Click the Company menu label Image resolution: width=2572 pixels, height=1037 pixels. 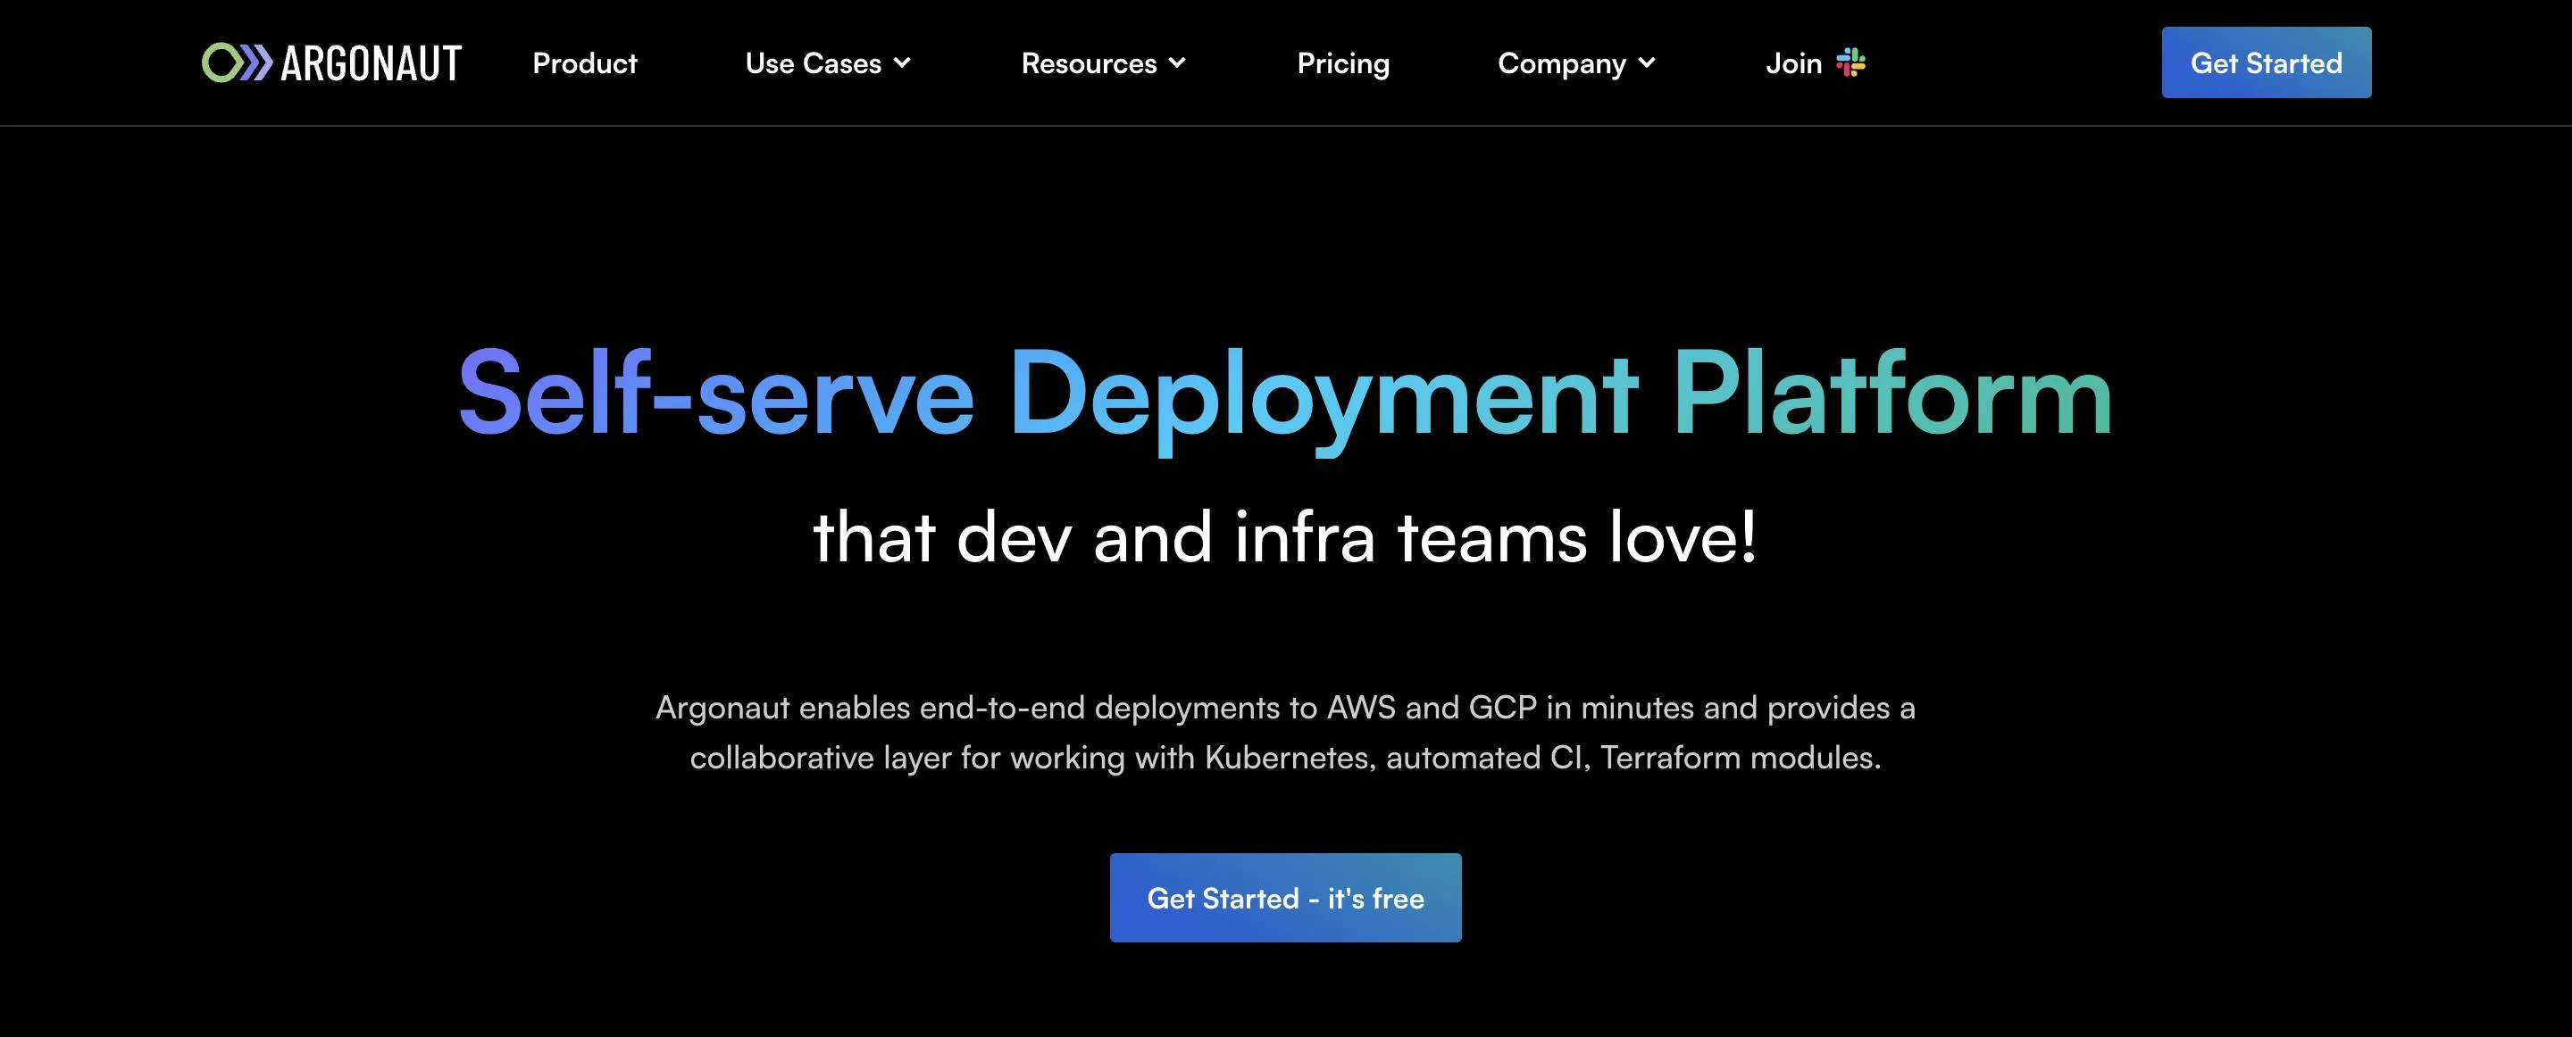[x=1562, y=64]
